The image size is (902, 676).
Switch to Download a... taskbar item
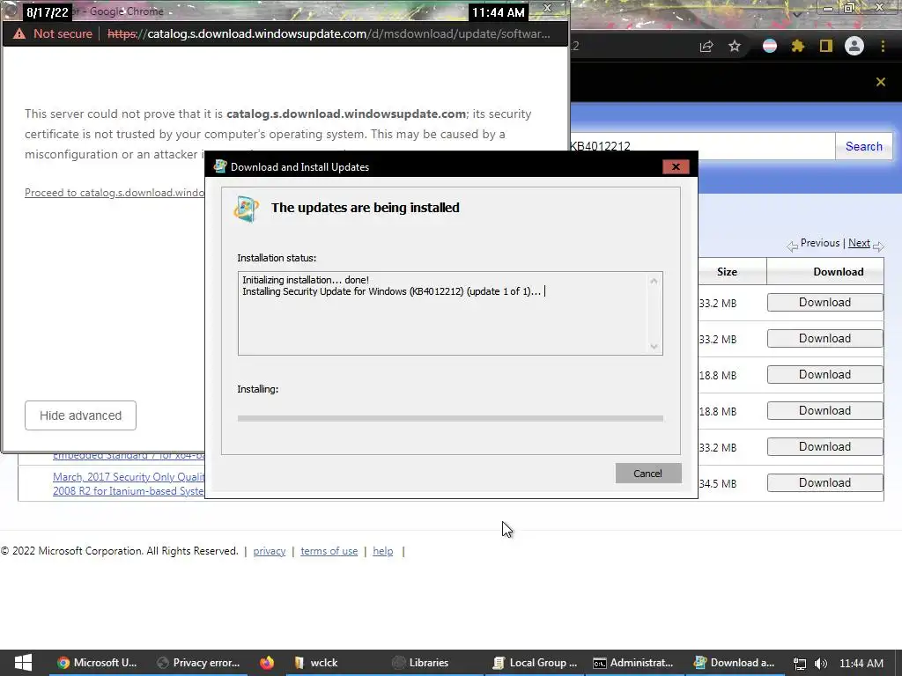tap(734, 663)
